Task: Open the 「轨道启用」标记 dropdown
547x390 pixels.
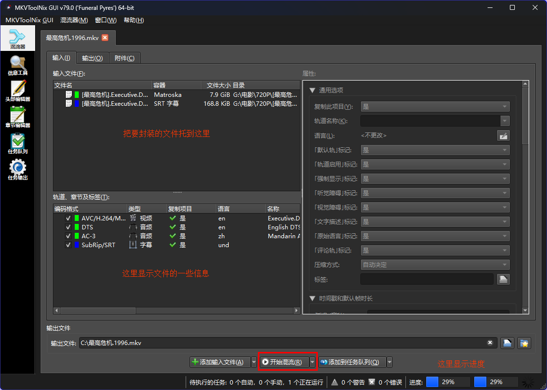Action: 435,165
